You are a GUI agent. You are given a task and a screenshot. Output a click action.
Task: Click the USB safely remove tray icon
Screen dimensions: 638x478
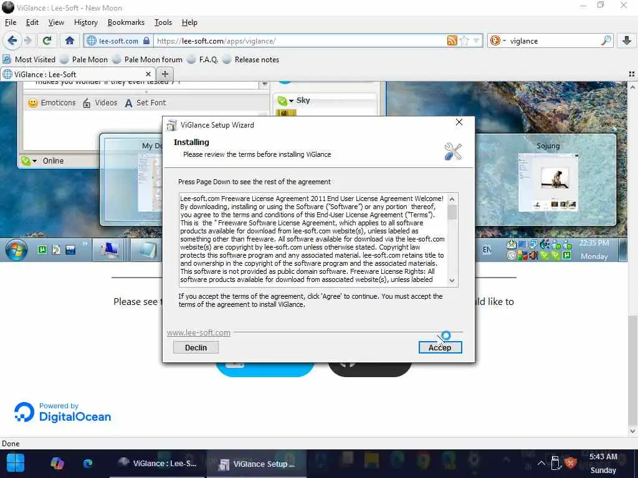(x=555, y=463)
